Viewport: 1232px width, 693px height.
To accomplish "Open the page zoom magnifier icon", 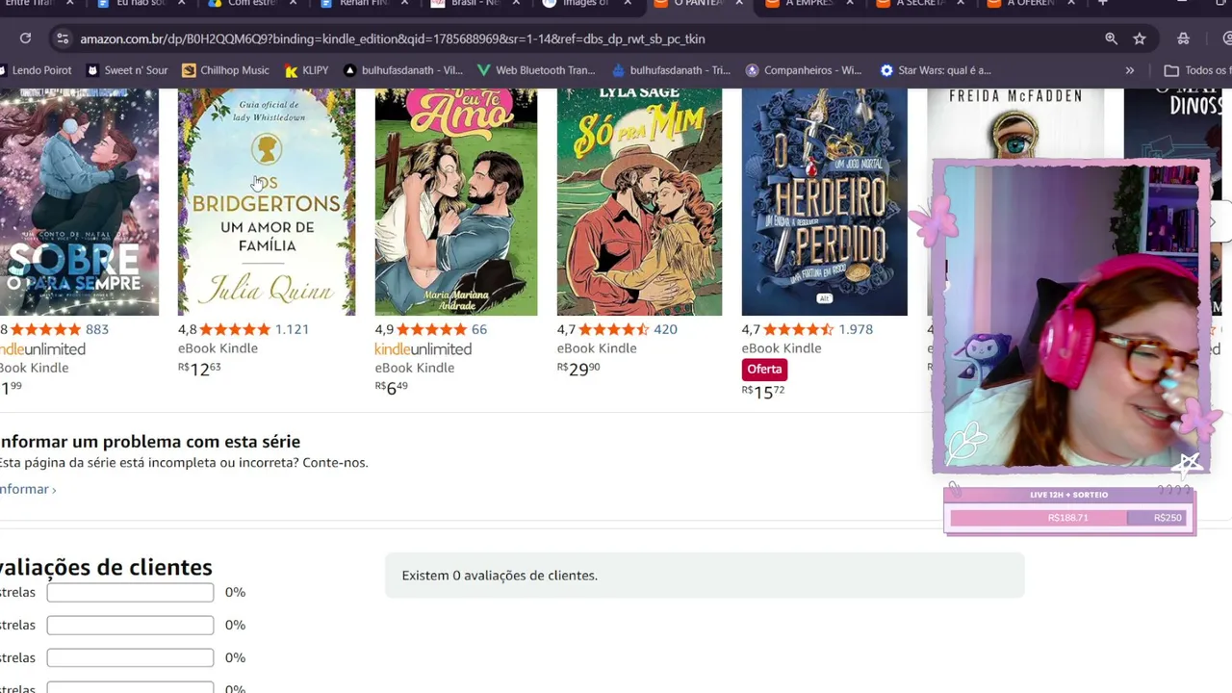I will (x=1112, y=38).
